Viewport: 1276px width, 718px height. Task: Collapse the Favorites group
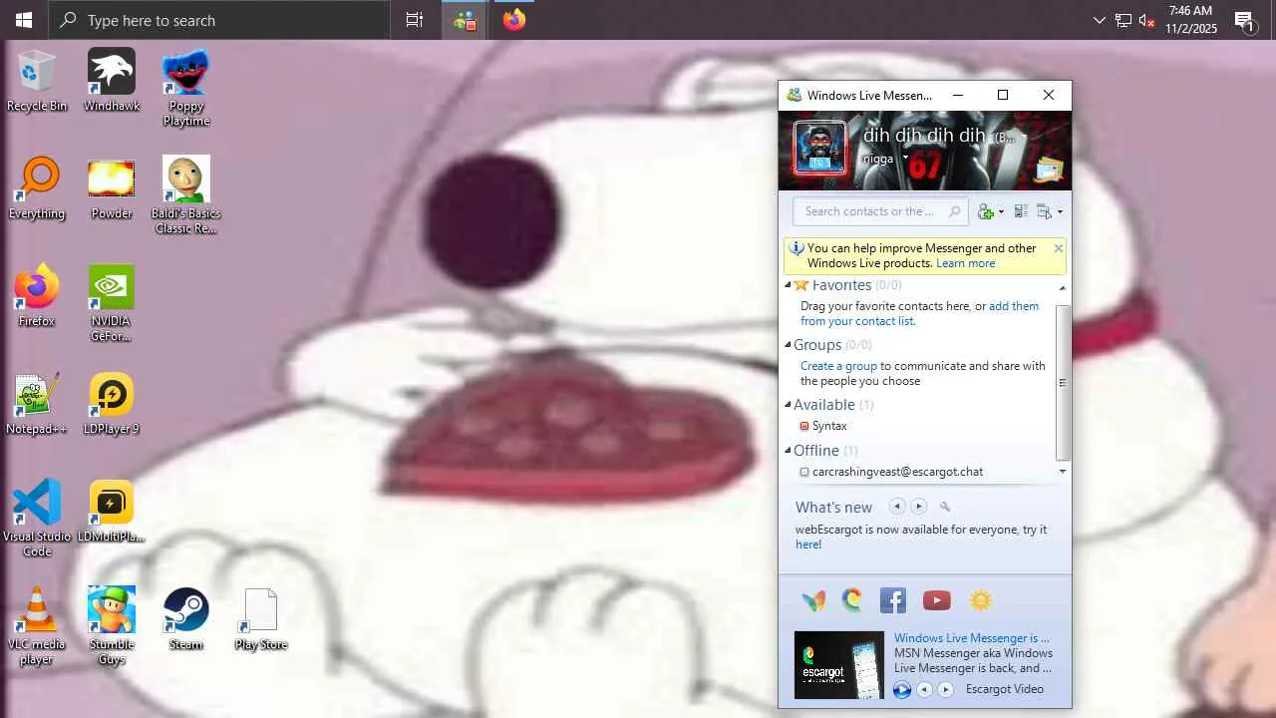788,285
